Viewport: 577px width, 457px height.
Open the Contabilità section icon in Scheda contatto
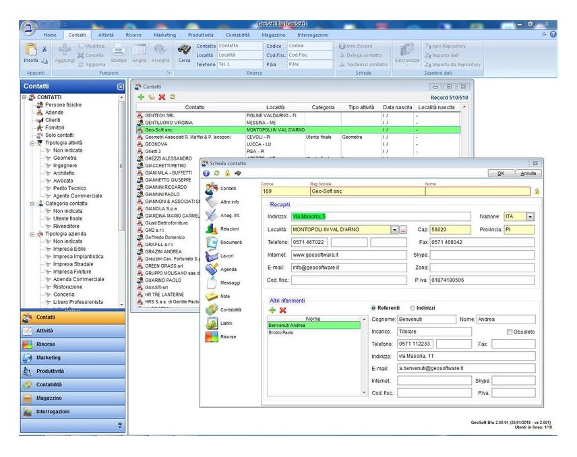(212, 310)
